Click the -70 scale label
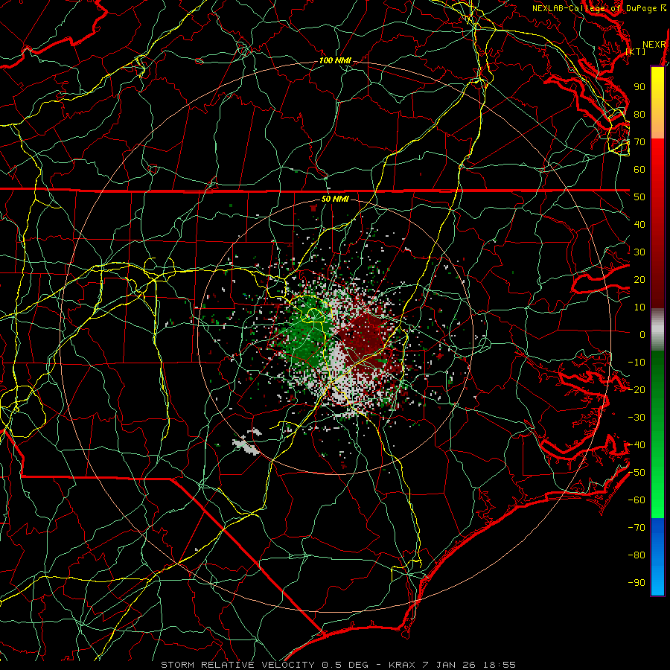 tap(636, 528)
